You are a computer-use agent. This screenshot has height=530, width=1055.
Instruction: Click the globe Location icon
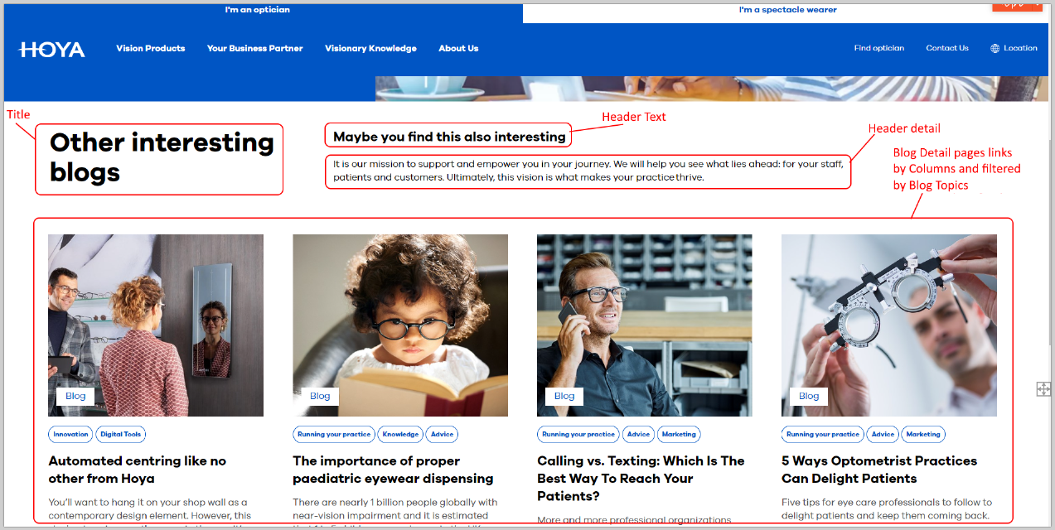click(x=995, y=49)
